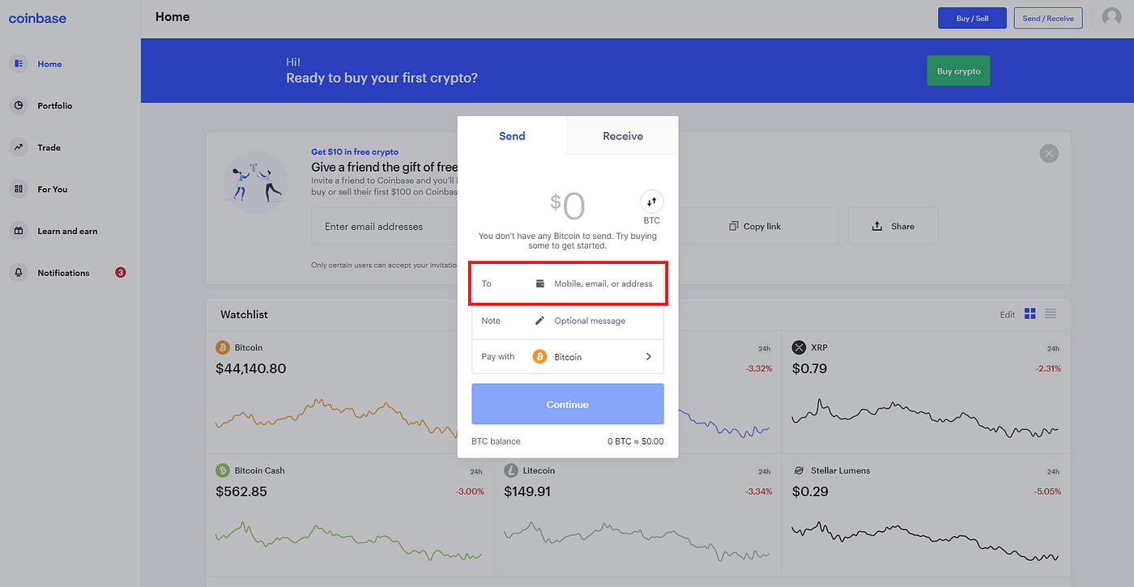Open For You from the sidebar
The width and height of the screenshot is (1134, 587).
(x=53, y=189)
